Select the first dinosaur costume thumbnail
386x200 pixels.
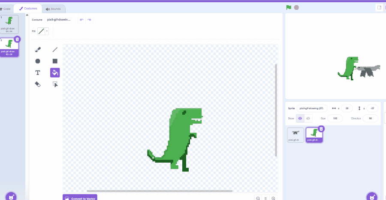(x=9, y=24)
